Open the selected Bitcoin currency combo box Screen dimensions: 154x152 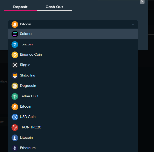73,24
